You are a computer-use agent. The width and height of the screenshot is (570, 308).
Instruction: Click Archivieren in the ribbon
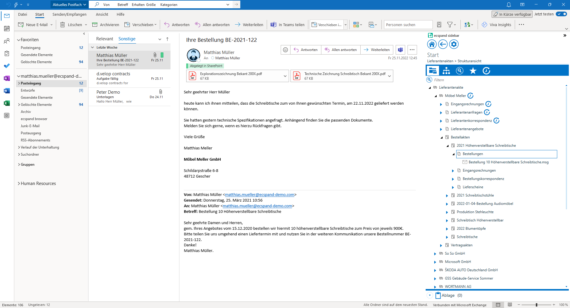(x=106, y=25)
